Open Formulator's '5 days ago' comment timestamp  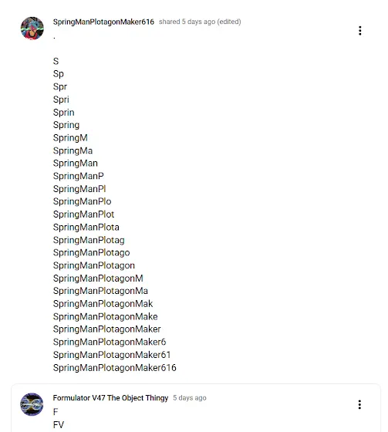click(x=190, y=398)
